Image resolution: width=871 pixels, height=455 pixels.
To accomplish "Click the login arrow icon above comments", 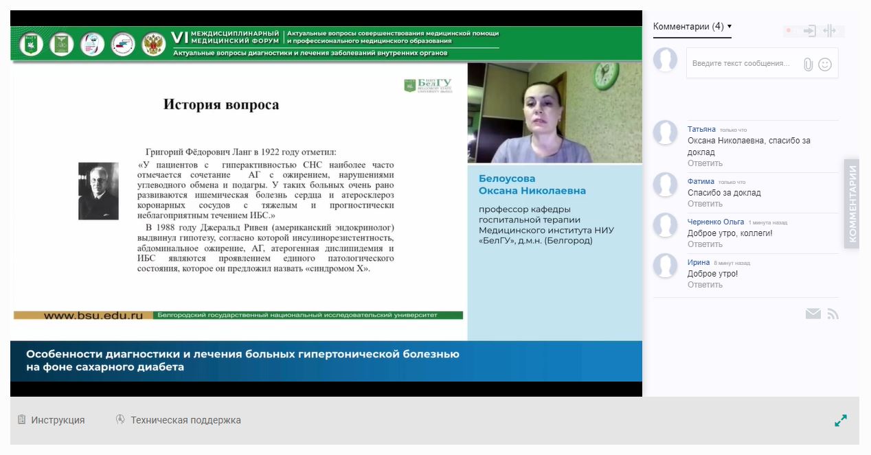I will click(x=810, y=31).
